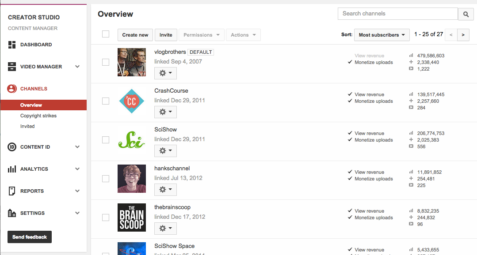The height and width of the screenshot is (255, 477).
Task: Check the vlogbrothers row checkbox
Action: [106, 62]
